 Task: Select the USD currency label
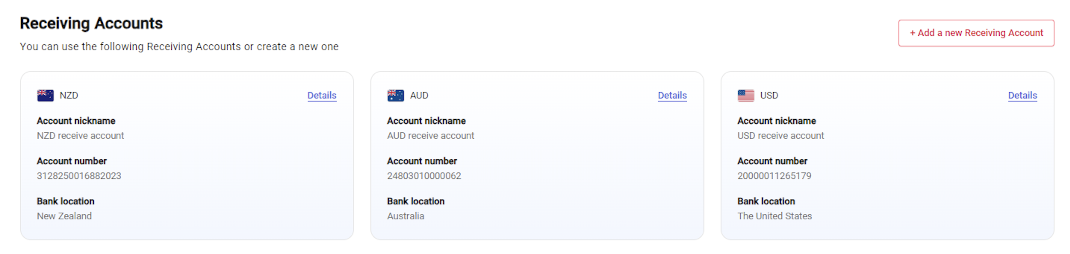tap(768, 95)
